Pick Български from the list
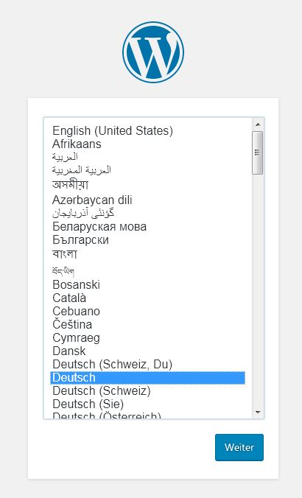 pyautogui.click(x=81, y=239)
